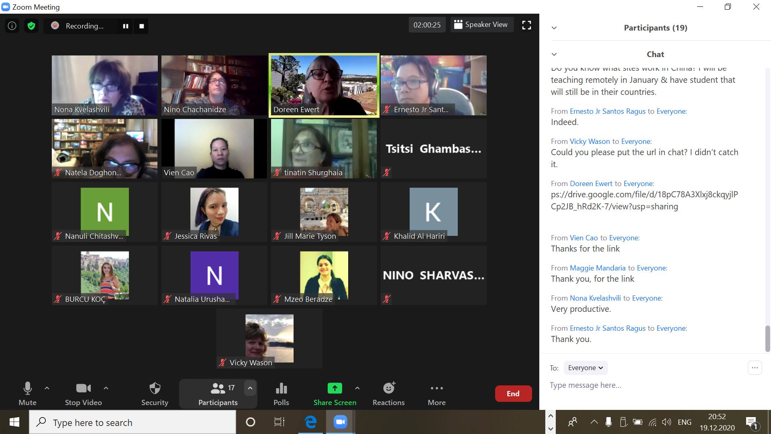Click the green Share Screen icon

(335, 389)
